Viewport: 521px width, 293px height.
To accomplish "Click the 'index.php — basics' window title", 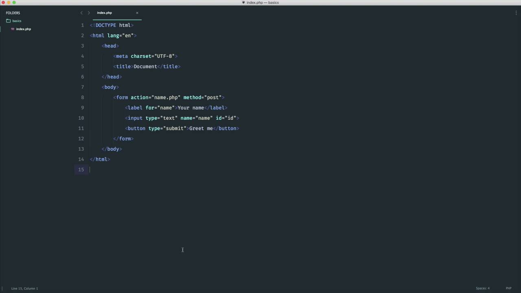I will coord(263,2).
